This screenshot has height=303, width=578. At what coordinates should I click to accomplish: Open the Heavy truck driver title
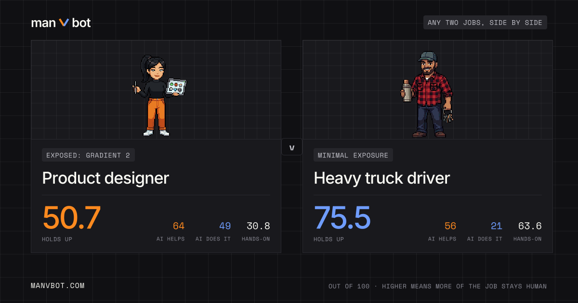[381, 178]
